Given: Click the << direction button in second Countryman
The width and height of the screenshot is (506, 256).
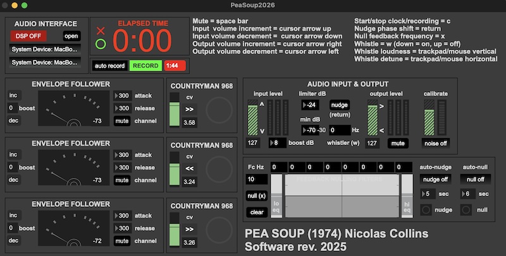Looking at the screenshot, I should 189,169.
